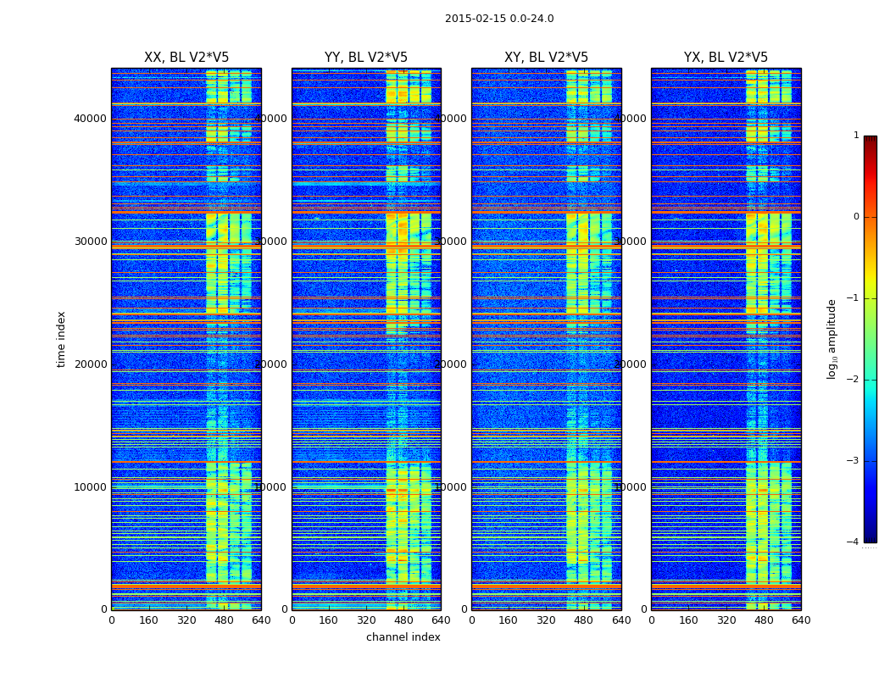This screenshot has height=678, width=890.
Task: Click the 20000 tick label of XX plot
Action: tap(90, 364)
